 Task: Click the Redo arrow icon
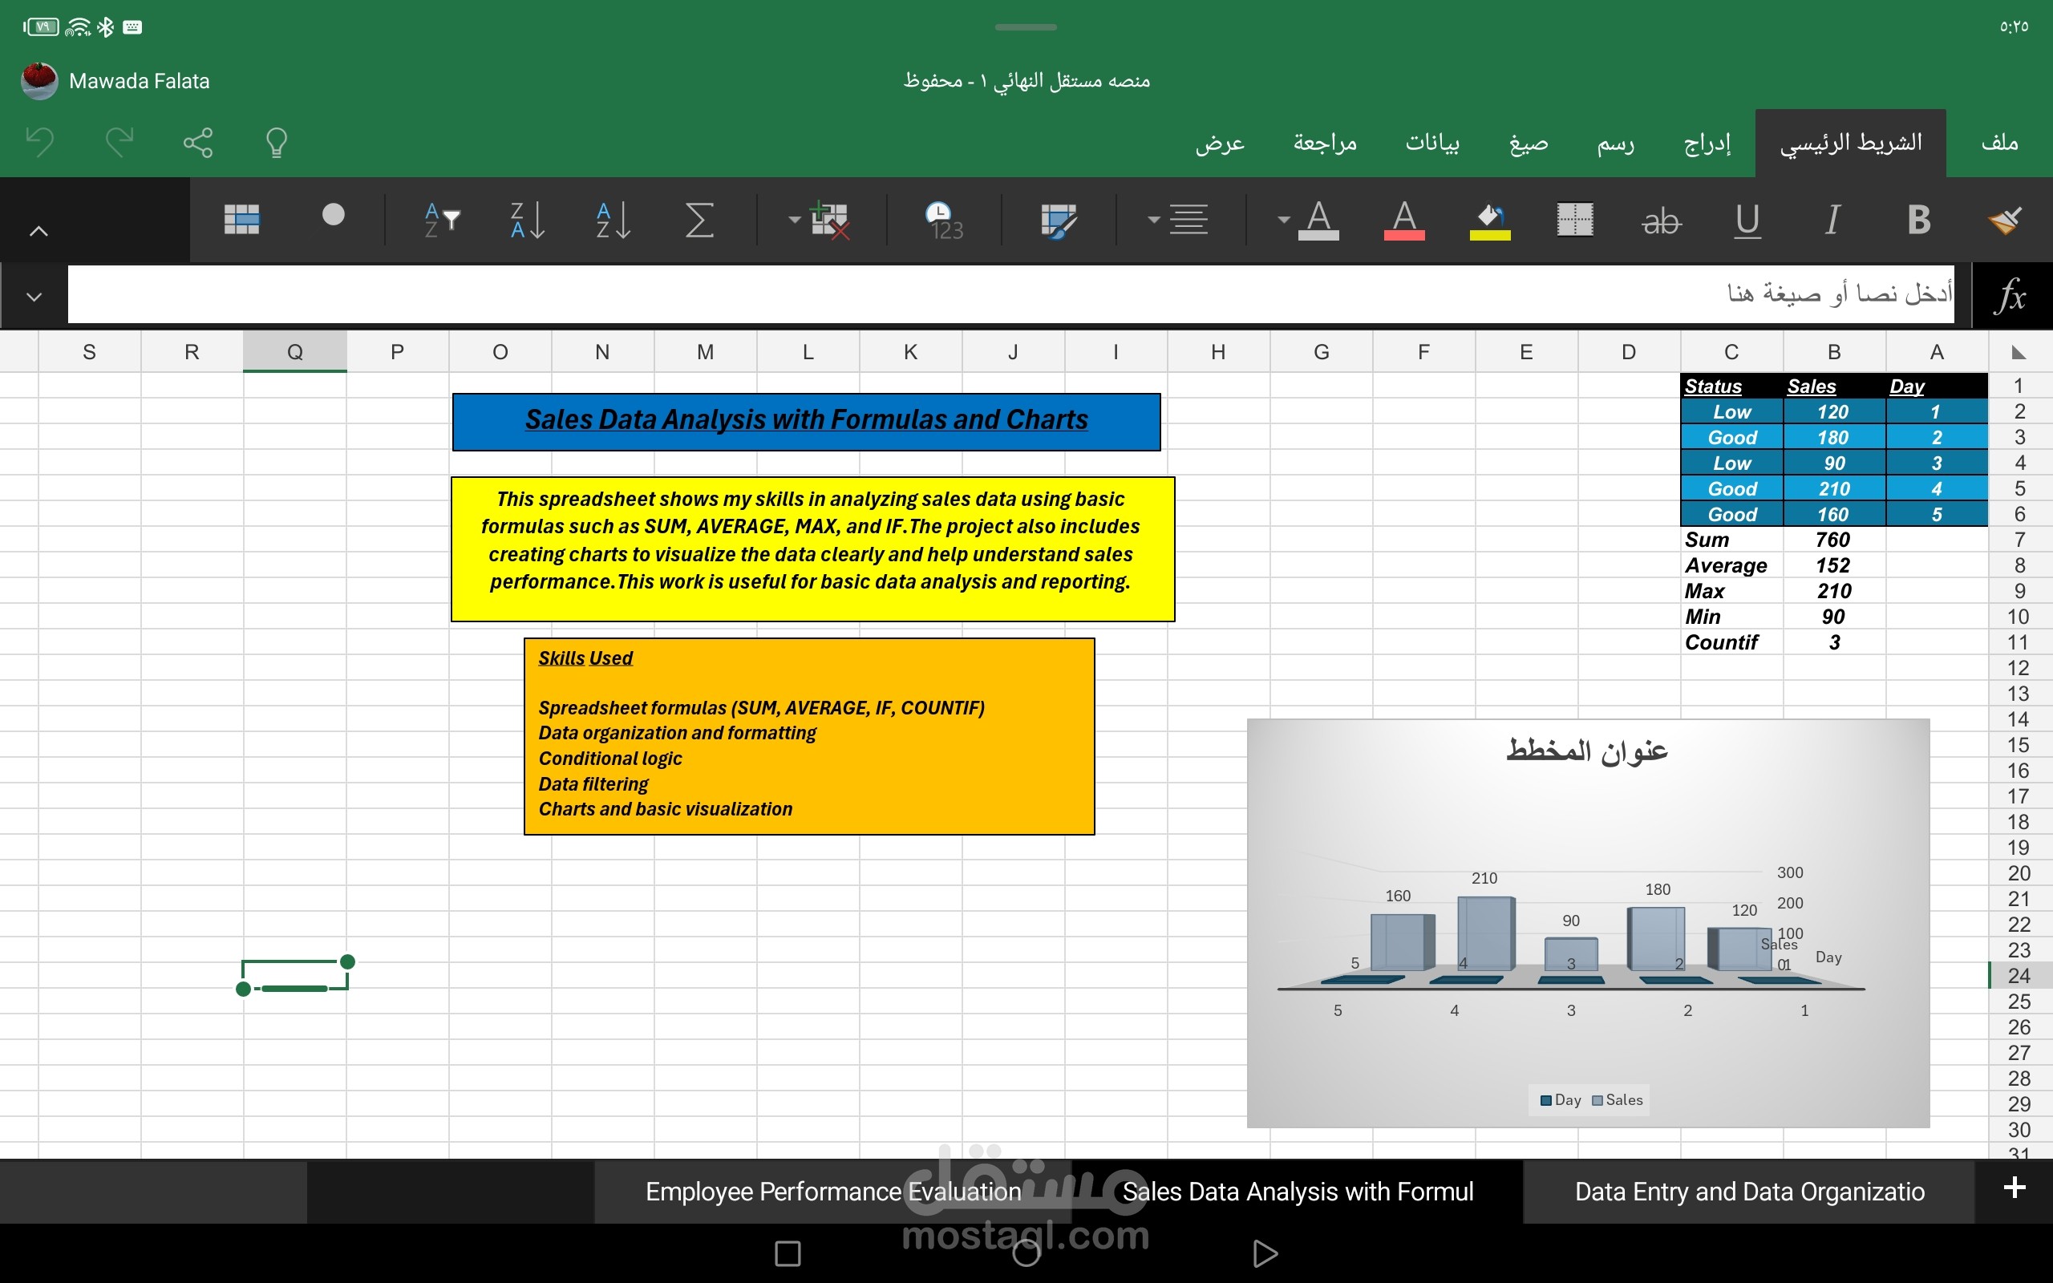(119, 142)
